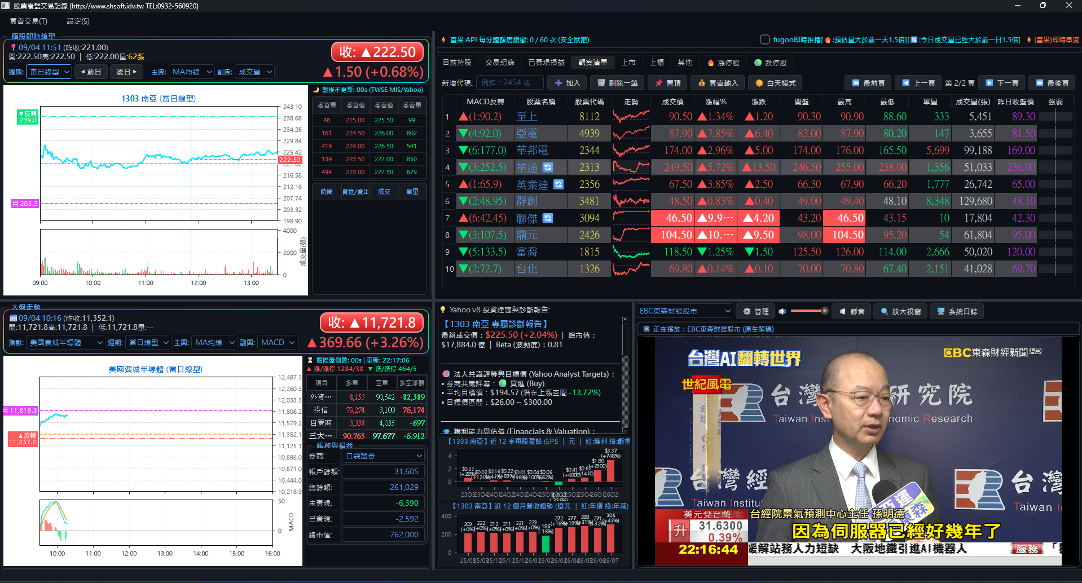
Task: Enable the fugoo即時推播 checkbox
Action: coord(765,39)
